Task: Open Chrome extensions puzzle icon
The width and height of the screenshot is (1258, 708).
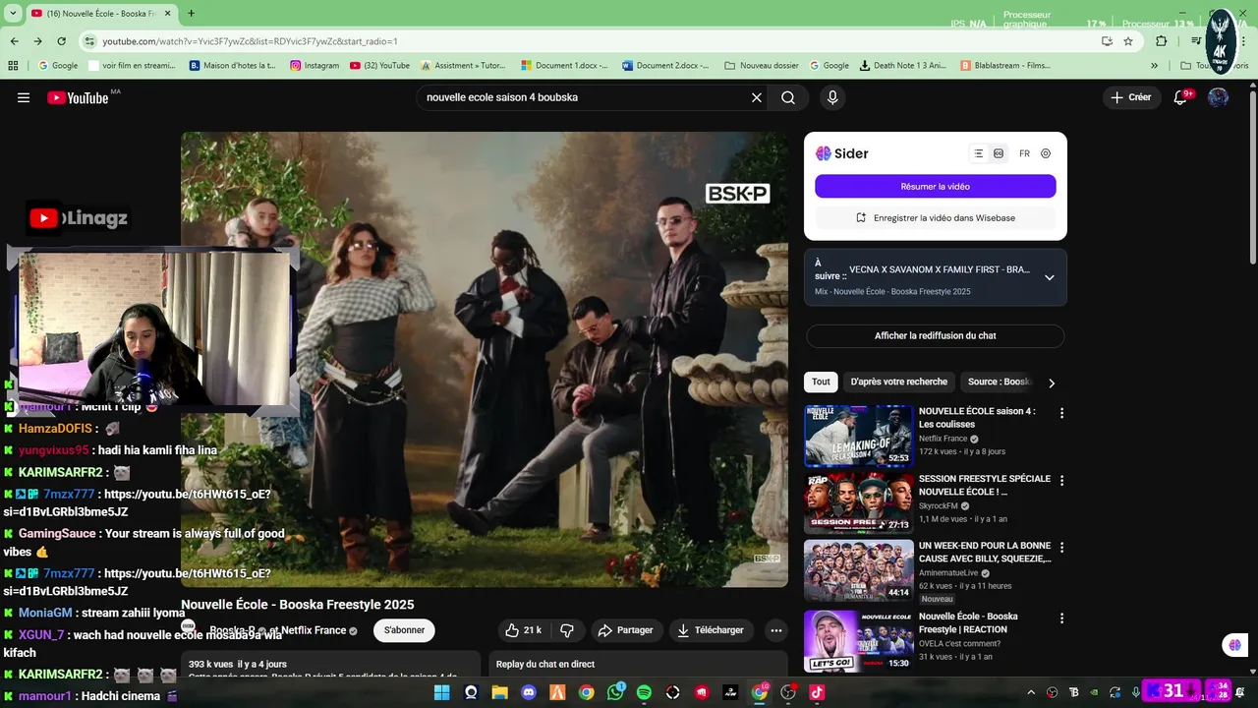Action: tap(1162, 41)
